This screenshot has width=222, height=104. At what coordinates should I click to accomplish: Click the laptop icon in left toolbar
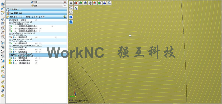tap(3, 91)
